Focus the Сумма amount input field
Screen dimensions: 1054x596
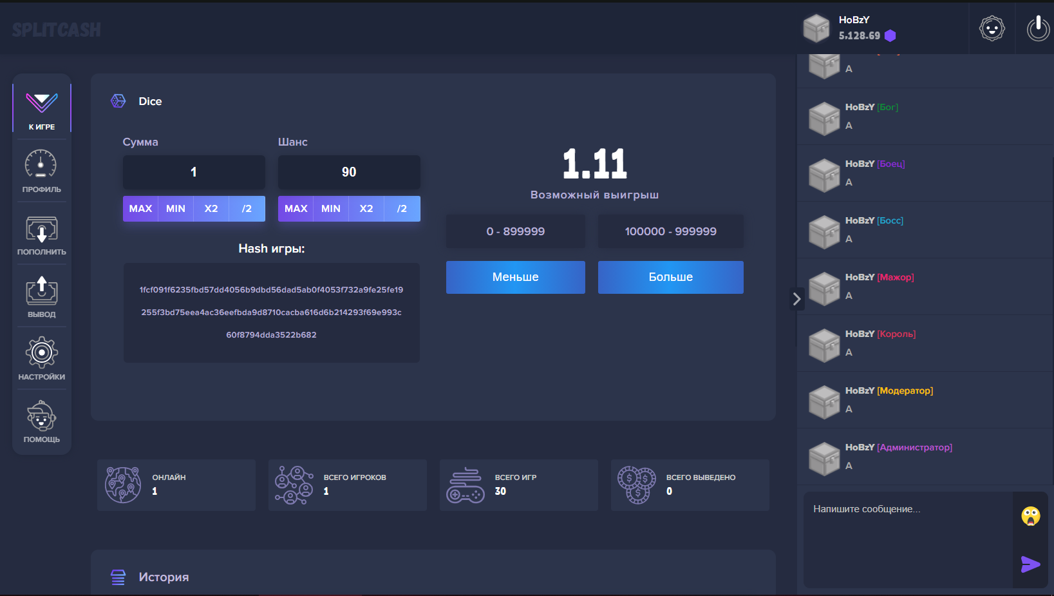coord(194,172)
